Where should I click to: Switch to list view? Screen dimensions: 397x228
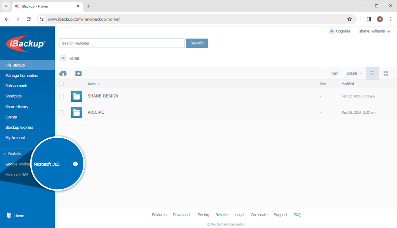372,73
